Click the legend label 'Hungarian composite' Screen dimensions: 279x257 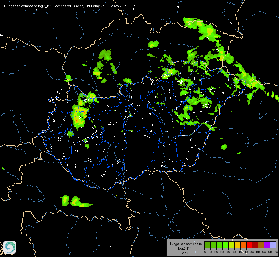click(185, 244)
